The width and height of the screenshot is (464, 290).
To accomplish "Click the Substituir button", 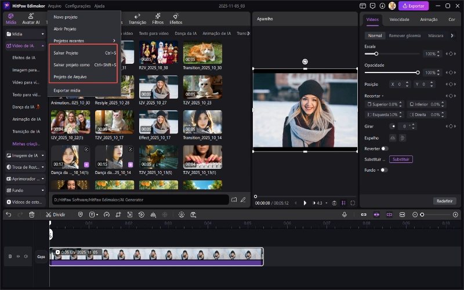I will (401, 159).
